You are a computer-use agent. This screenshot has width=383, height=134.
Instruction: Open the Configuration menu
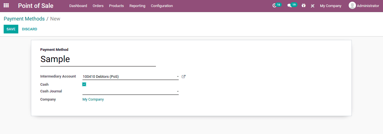point(162,6)
